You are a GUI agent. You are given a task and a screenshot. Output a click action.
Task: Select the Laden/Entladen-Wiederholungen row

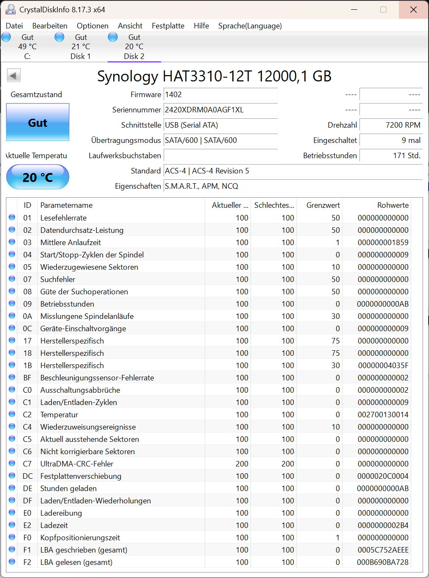pos(209,500)
